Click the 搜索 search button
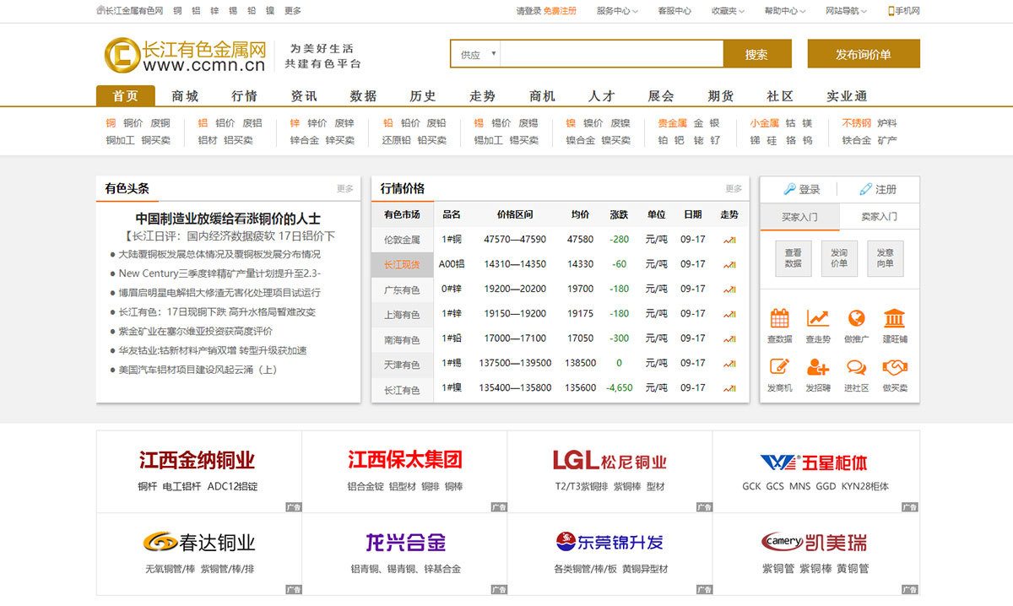1013x606 pixels. [757, 54]
